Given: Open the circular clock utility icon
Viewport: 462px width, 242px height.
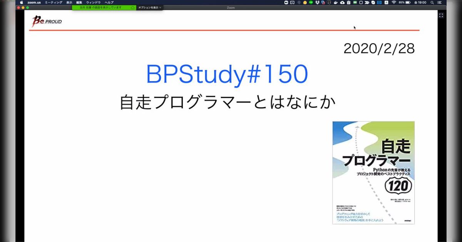Looking at the screenshot, I should click(373, 3).
